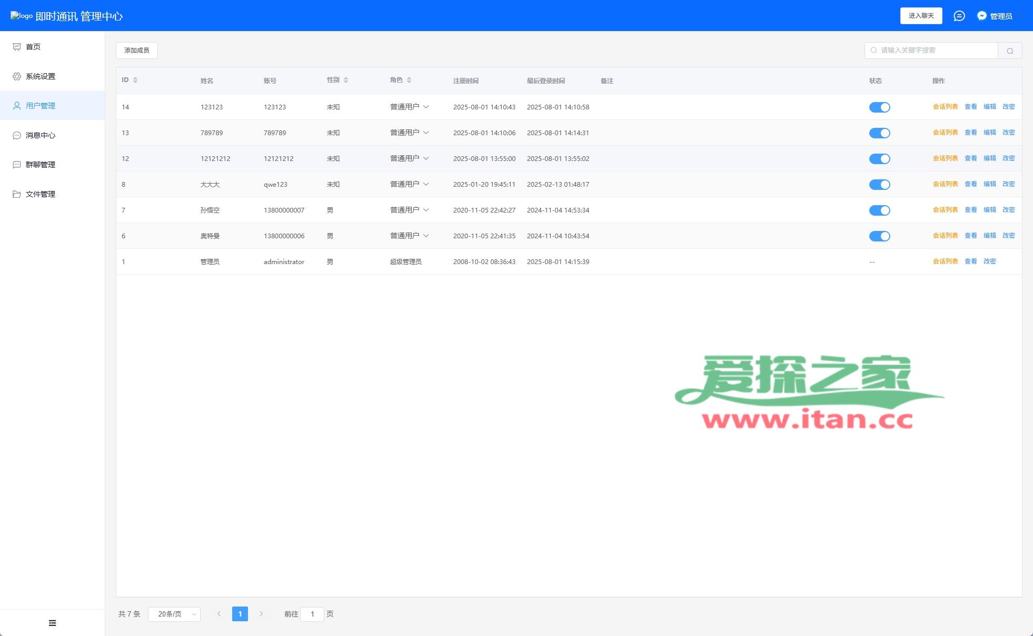This screenshot has height=636, width=1033.
Task: Click 改密 for user 大大大
Action: click(x=1008, y=184)
